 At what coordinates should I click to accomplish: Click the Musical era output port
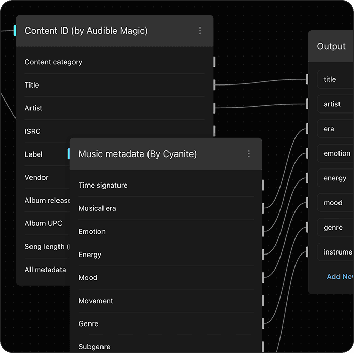[263, 208]
